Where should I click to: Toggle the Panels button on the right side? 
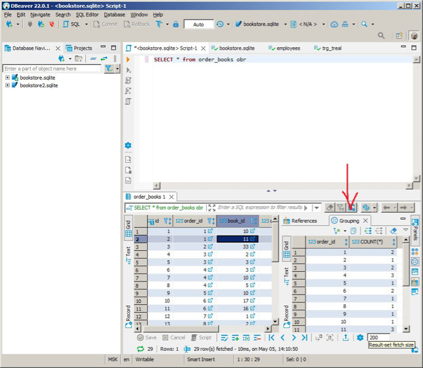(415, 229)
